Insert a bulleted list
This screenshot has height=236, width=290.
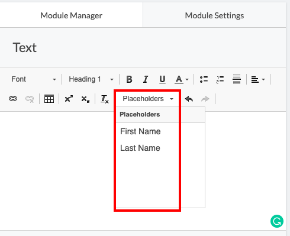click(x=204, y=79)
